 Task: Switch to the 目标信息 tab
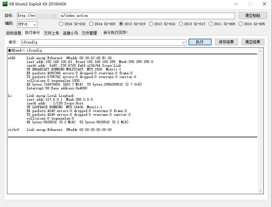tap(14, 33)
